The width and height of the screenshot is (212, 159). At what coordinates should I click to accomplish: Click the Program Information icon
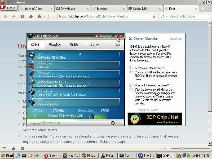(x=130, y=38)
